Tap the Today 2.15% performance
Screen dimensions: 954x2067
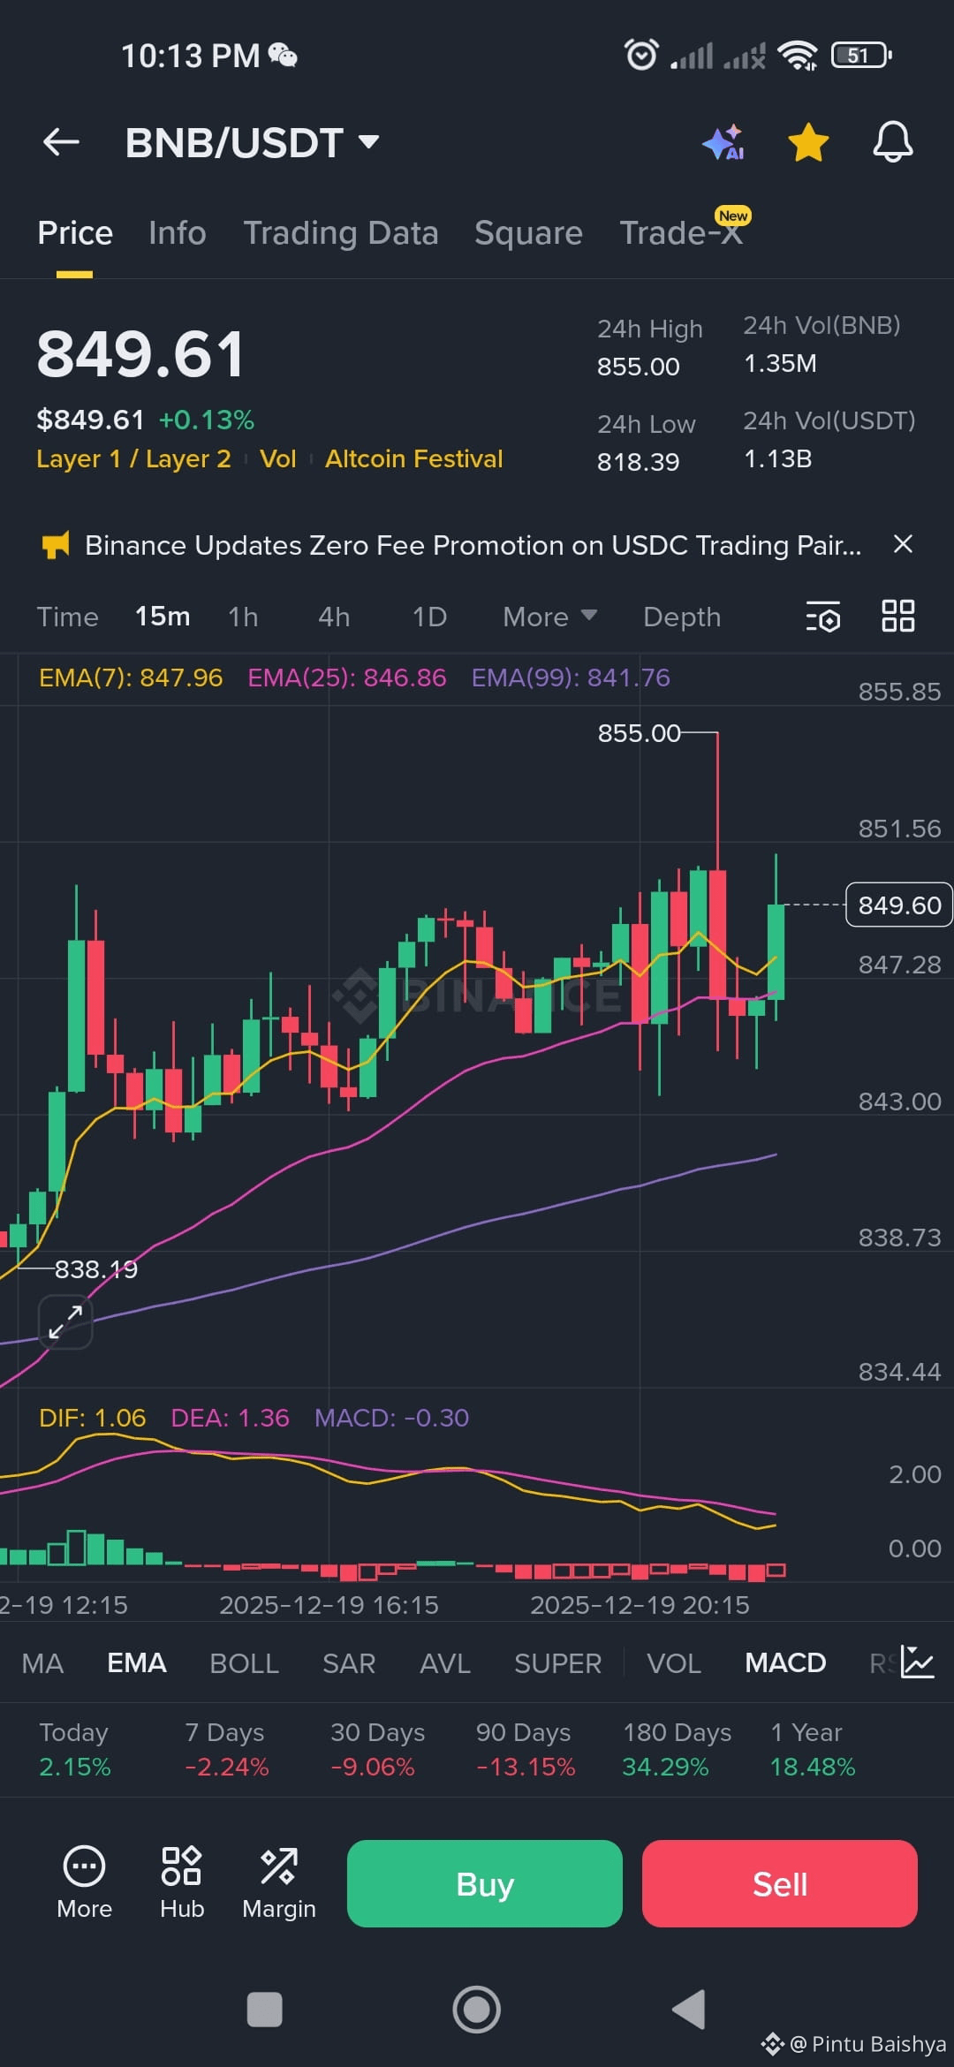coord(74,1749)
